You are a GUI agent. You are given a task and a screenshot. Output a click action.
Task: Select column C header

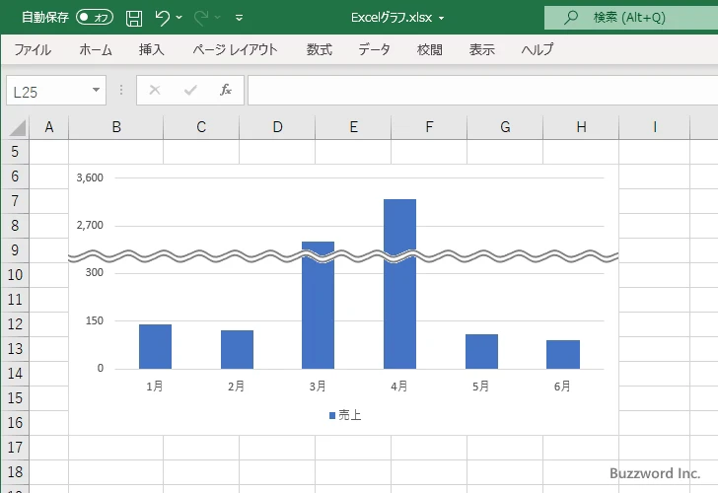[x=201, y=127]
